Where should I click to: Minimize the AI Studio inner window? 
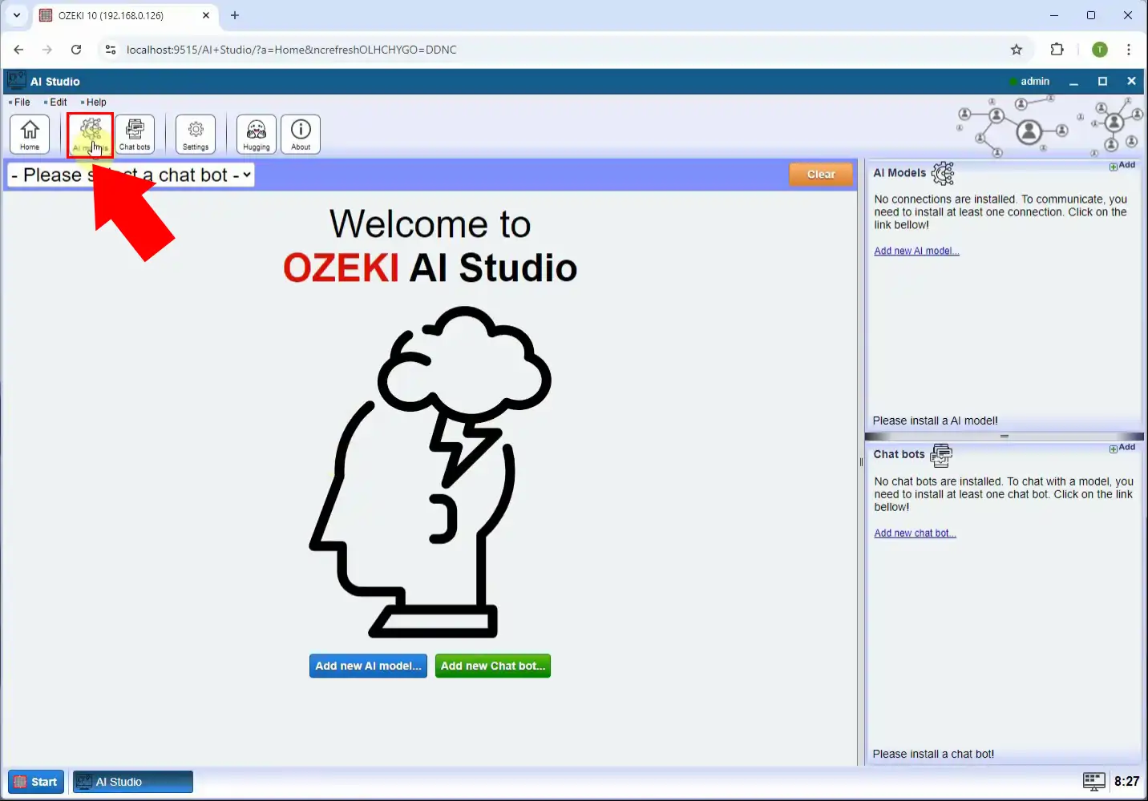point(1073,82)
